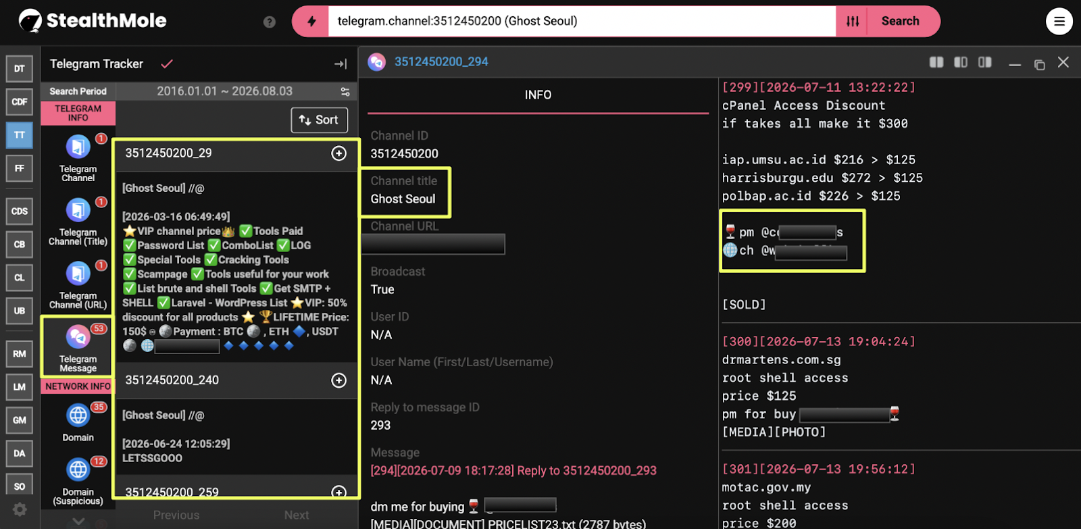This screenshot has width=1081, height=529.
Task: Click the StealthMole logo
Action: (93, 21)
